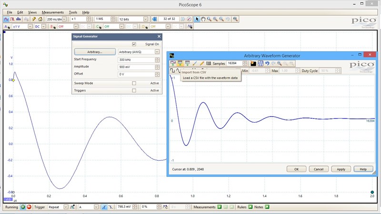Click Import from CSV icon in AWG
Viewport: 381px width, 214px height.
180,63
